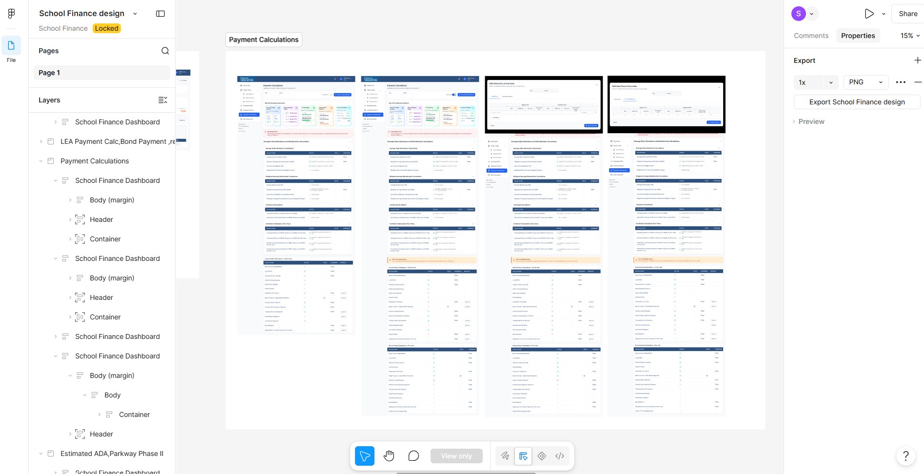The height and width of the screenshot is (474, 924).
Task: Collapse the Estimated ADA,Parkway Phase II group
Action: click(41, 454)
